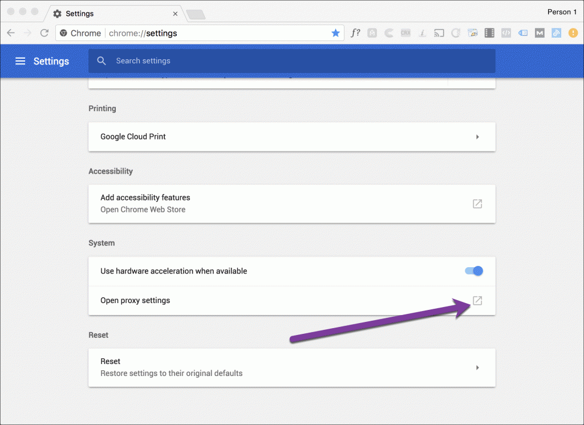Click Person 1 profile button
This screenshot has width=584, height=425.
point(562,12)
